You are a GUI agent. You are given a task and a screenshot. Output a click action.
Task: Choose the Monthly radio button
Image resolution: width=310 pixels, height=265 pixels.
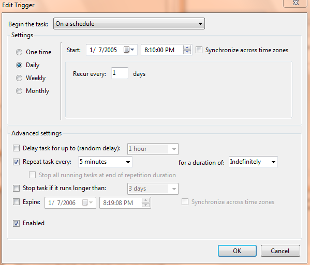click(19, 91)
